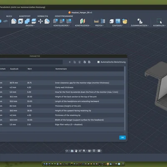This screenshot has width=167, height=167.
Task: Click the Insert image icon under Einfügen
Action: click(x=118, y=21)
